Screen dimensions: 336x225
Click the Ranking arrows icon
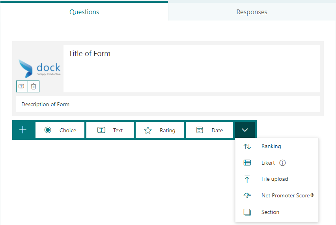[x=247, y=146]
